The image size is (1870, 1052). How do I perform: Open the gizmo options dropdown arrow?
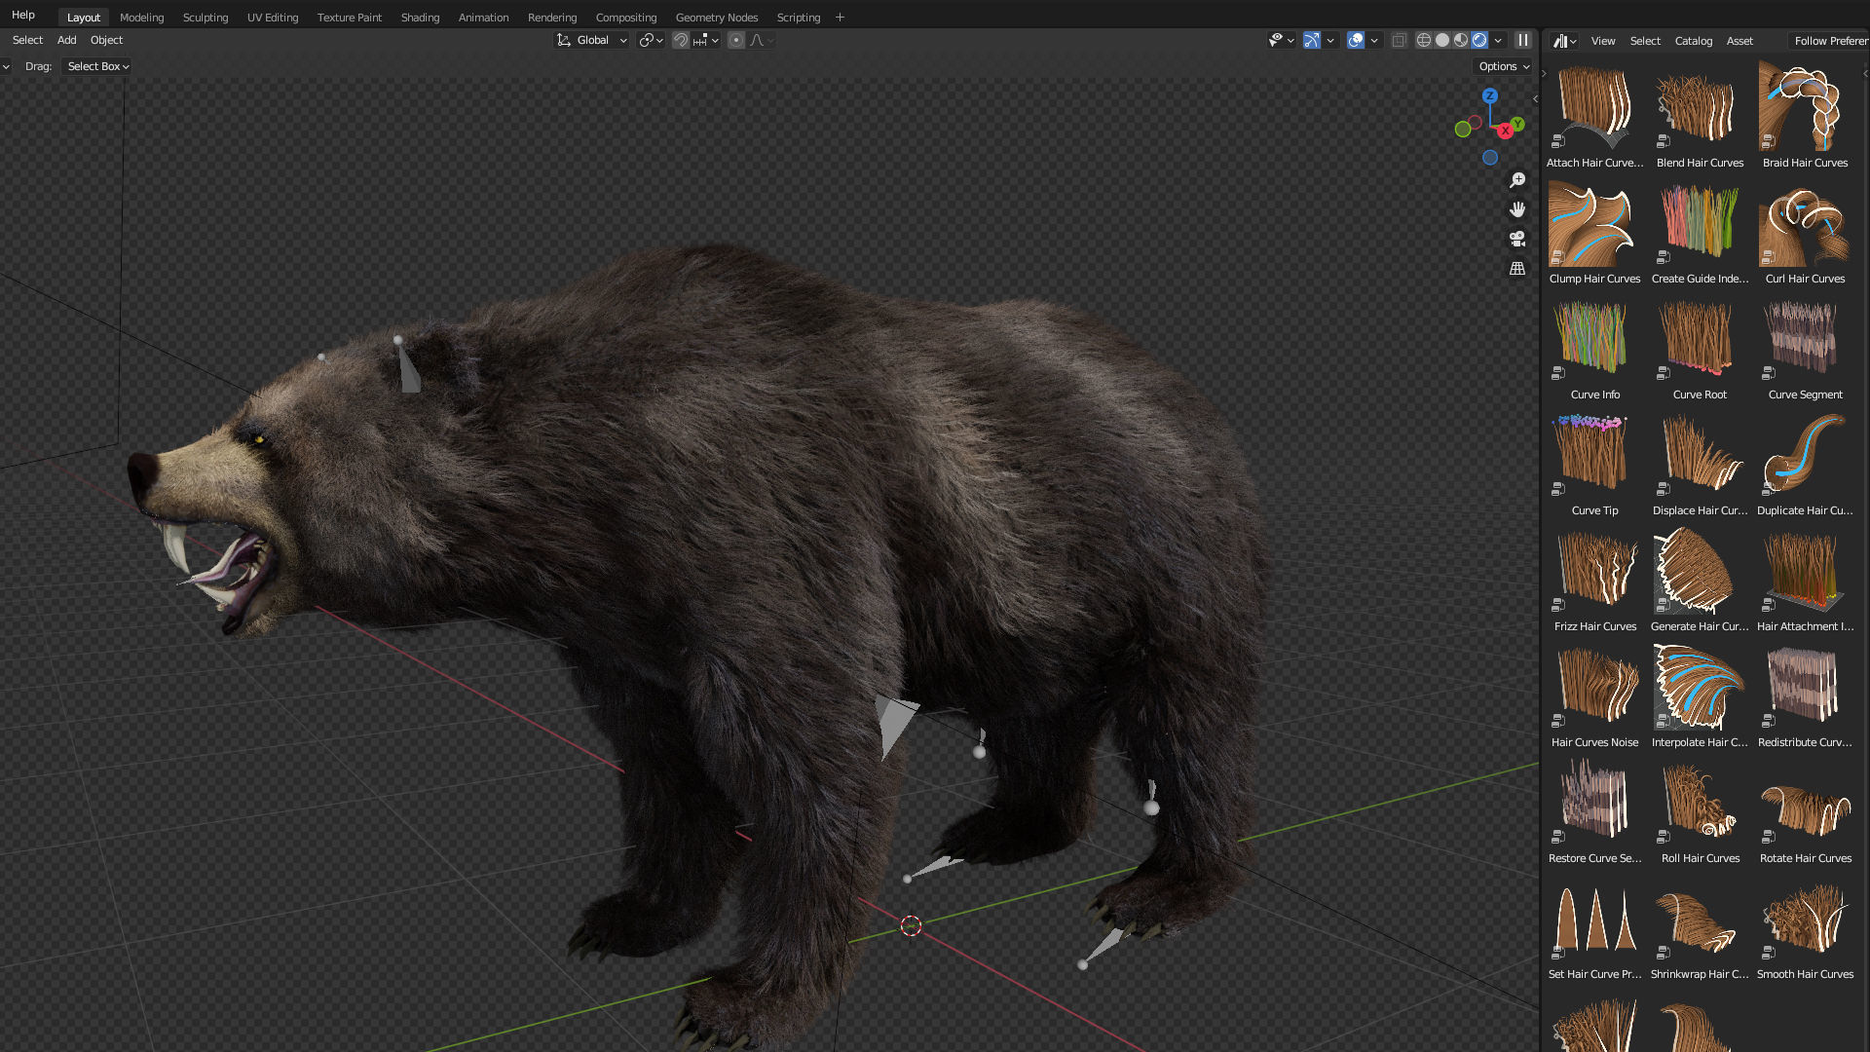[1330, 40]
